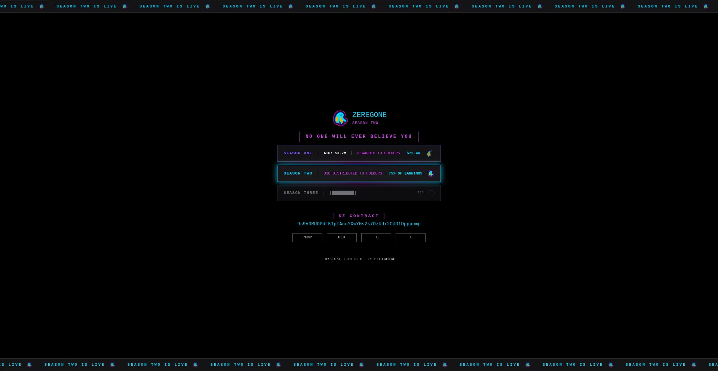This screenshot has width=718, height=371.
Task: Expand the Season Three row
Action: pos(359,193)
